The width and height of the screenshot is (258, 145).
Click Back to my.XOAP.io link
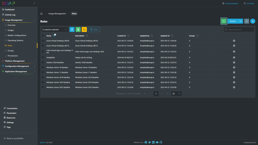pyautogui.click(x=14, y=138)
